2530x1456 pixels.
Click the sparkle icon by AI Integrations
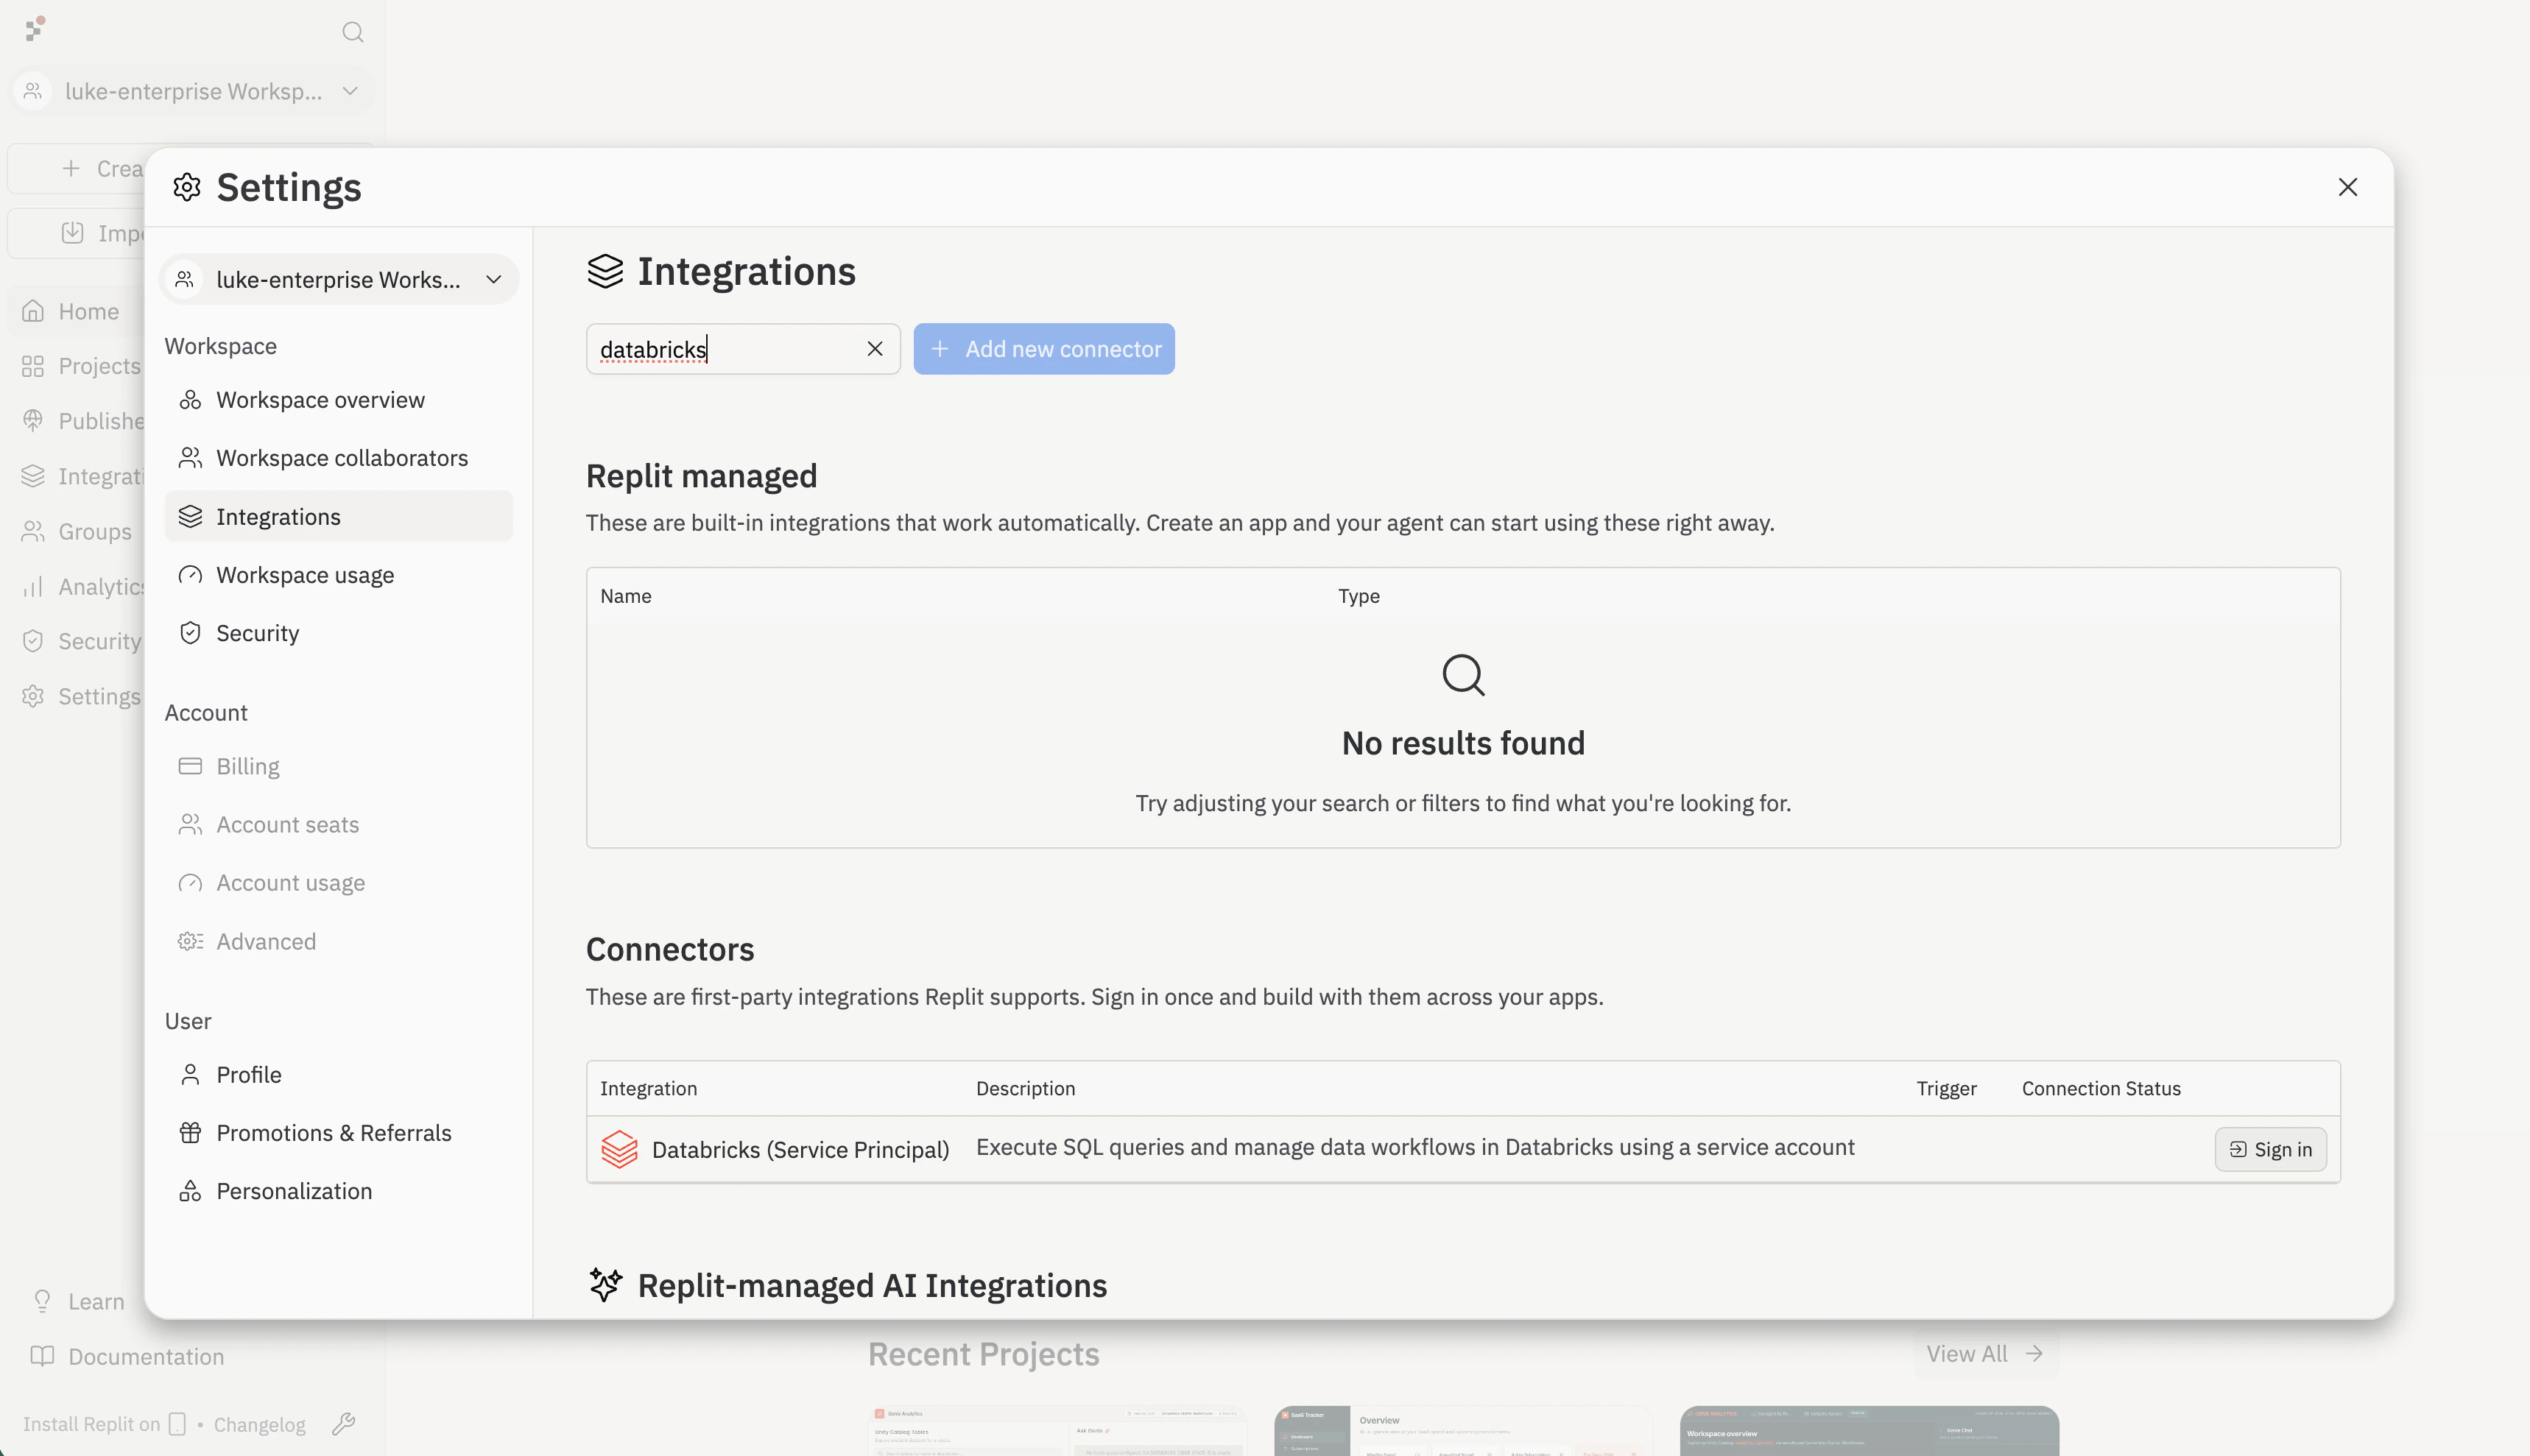605,1284
